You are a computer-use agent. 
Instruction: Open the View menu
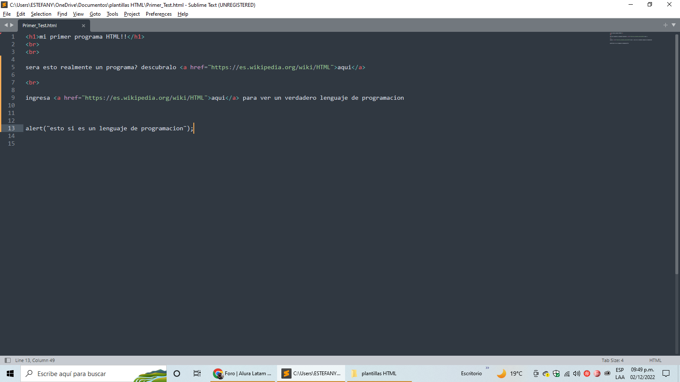(78, 14)
